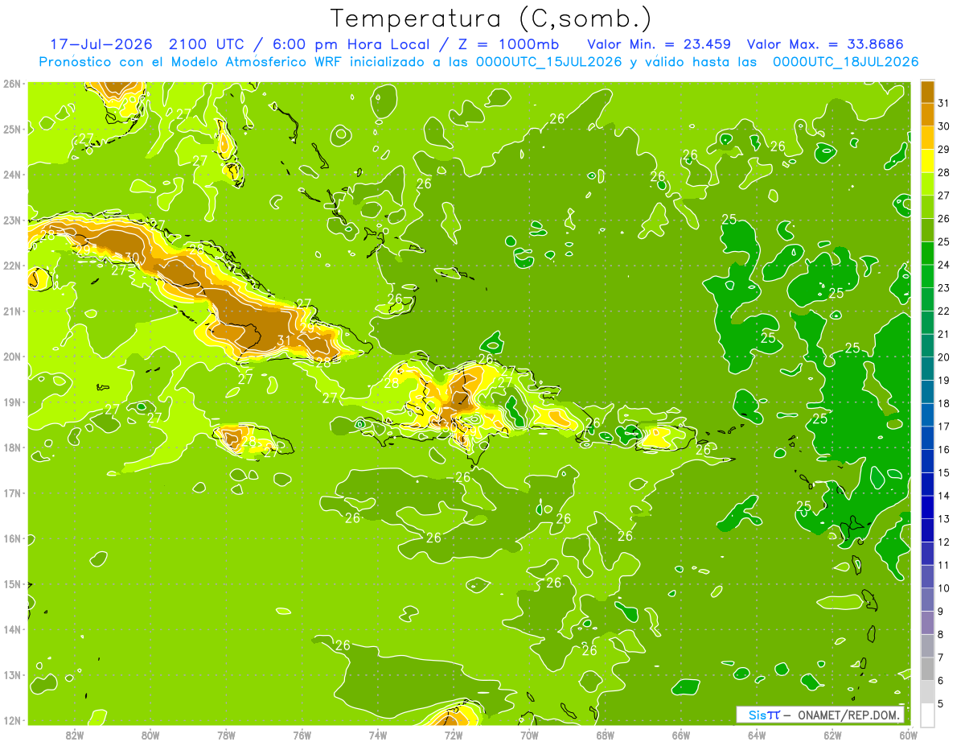Screen dimensions: 965x746
Task: Click the "26" label on the color scale
Action: pos(944,219)
